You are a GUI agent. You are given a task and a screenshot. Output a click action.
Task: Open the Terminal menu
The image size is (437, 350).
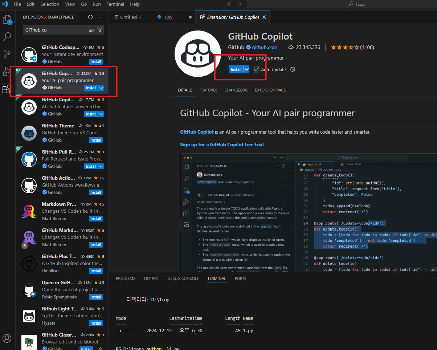point(115,4)
